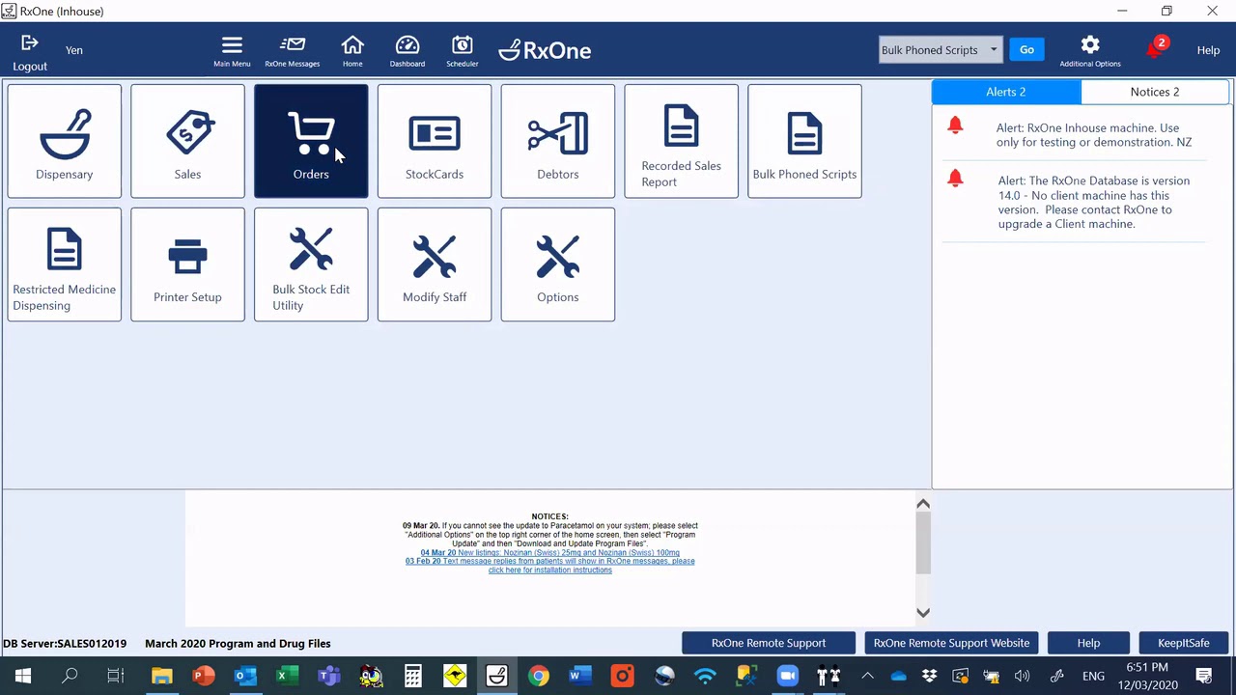Open the Modify Staff tile
Screen dimensions: 1236x695
(435, 264)
